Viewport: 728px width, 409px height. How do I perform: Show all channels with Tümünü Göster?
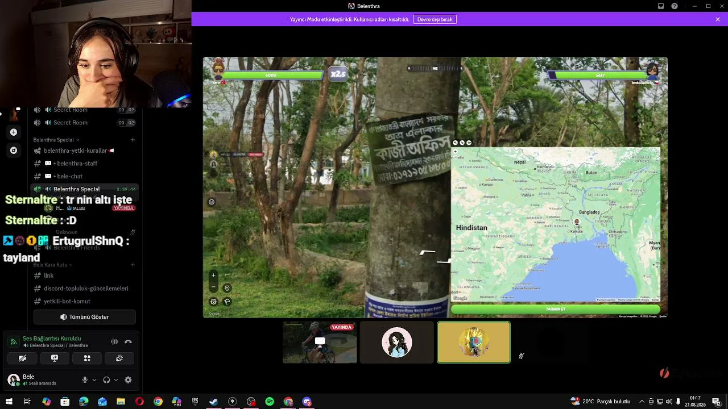click(x=85, y=317)
